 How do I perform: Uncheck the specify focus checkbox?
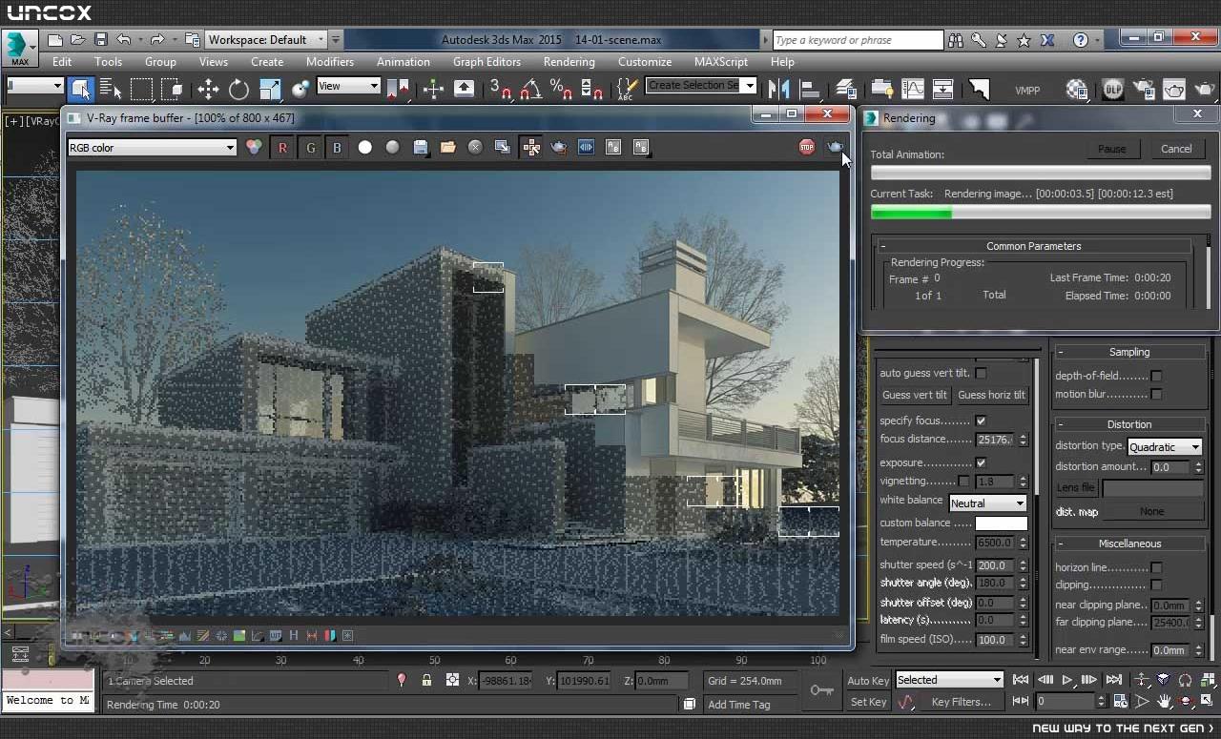981,421
